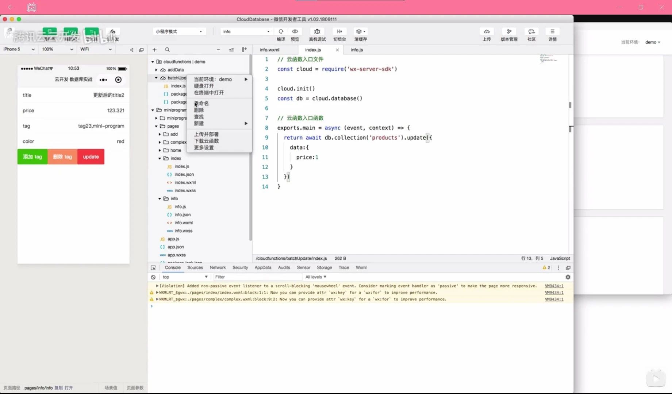672x394 pixels.
Task: Open the AppData devtools tab
Action: coord(263,267)
